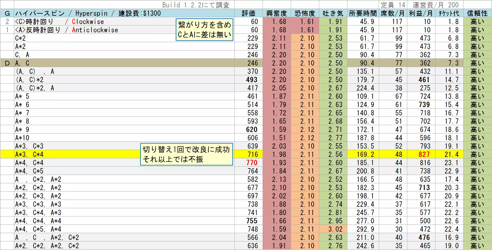This screenshot has width=492, height=250.
Task: Select the 'Build 1.2.2にて調査' cell
Action: [196, 5]
